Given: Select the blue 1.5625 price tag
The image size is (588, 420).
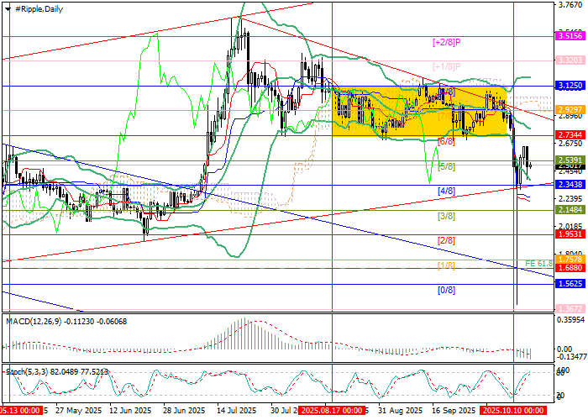Looking at the screenshot, I should coord(570,284).
